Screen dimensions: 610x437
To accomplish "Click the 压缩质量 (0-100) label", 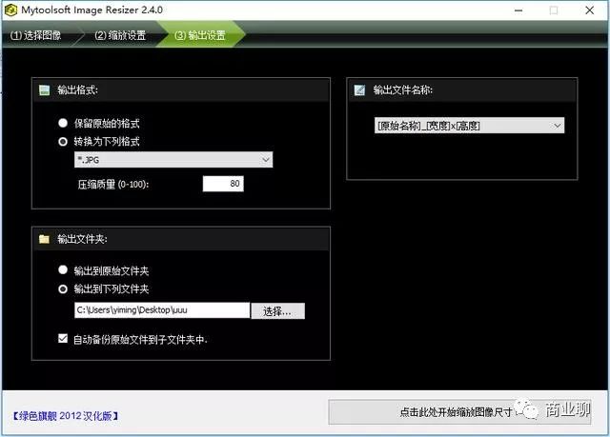I will [113, 184].
